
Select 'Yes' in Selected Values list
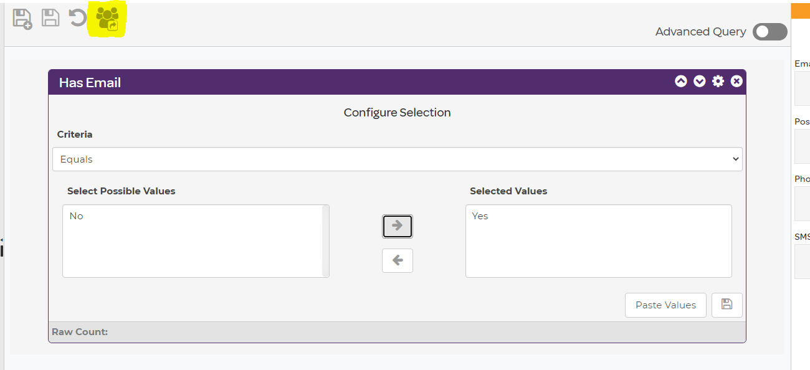(x=480, y=216)
